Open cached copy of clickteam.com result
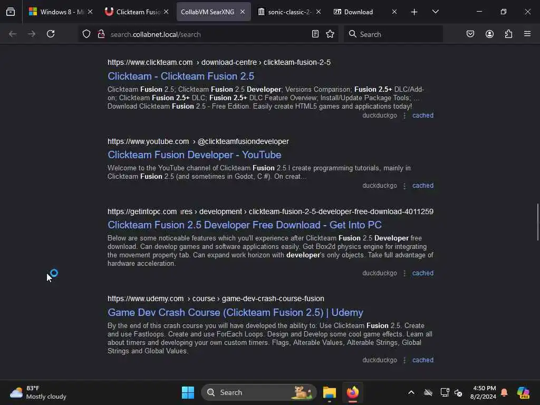This screenshot has height=405, width=540. pos(423,115)
